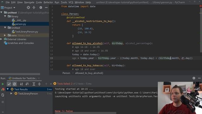This screenshot has height=114, width=202.
Task: Open the View menu
Action: click(20, 2)
